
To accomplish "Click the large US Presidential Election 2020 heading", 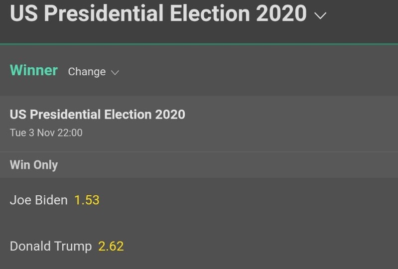I will tap(158, 13).
